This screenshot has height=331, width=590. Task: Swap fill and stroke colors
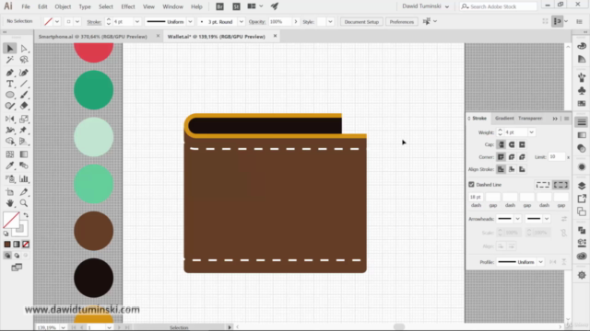pos(26,215)
